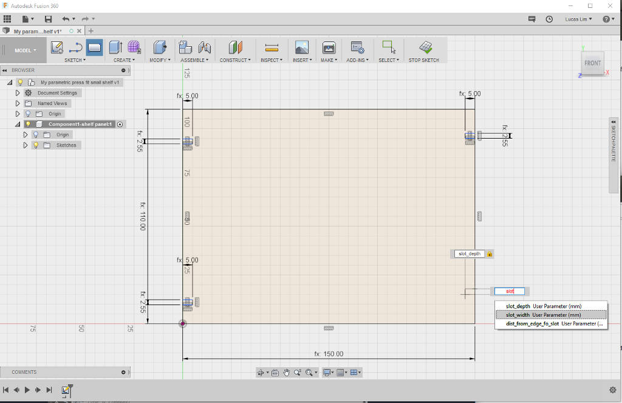This screenshot has width=622, height=403.
Task: Expand the Document Settings tree node
Action: click(x=18, y=93)
